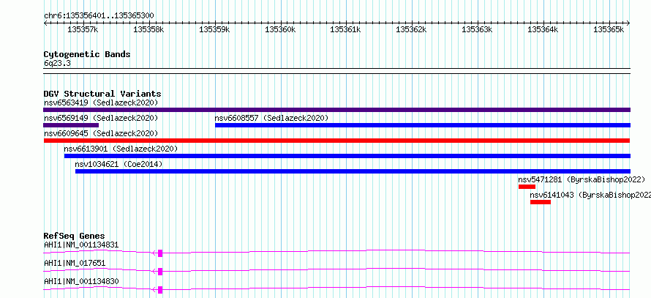Click the AHI1|NM_017651 gene label
Viewport: 651px width, 298px height.
[75, 263]
